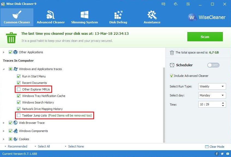Decrease the scheduler time with down arrow
This screenshot has width=231, height=157.
tap(223, 105)
